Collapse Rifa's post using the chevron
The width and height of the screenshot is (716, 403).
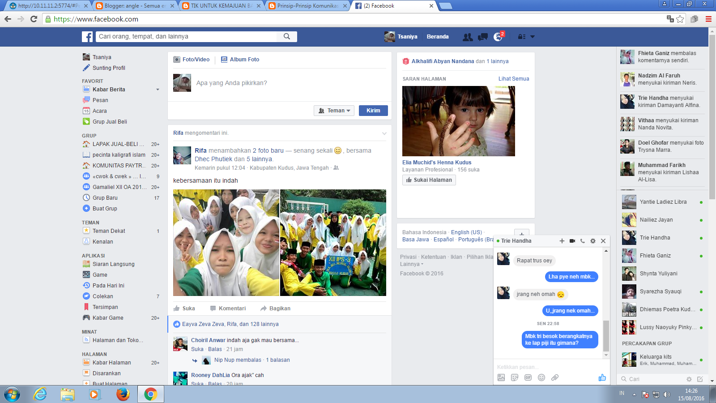point(384,133)
